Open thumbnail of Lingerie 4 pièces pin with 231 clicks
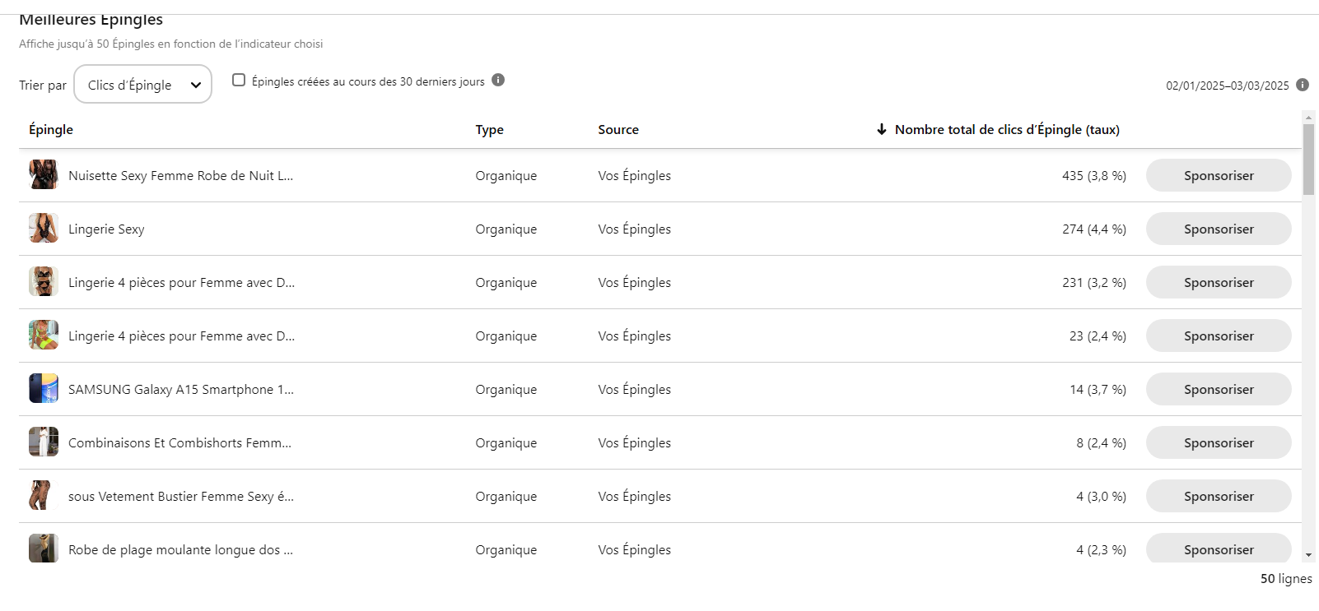The height and width of the screenshot is (611, 1319). (44, 281)
